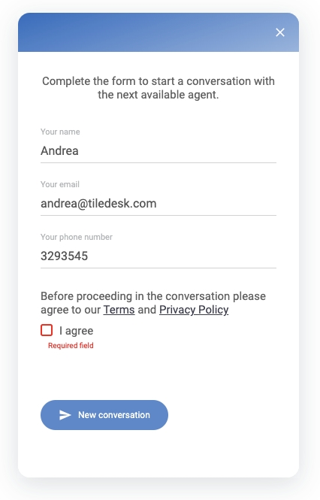The image size is (320, 500).
Task: Click the paper plane send icon
Action: point(65,415)
